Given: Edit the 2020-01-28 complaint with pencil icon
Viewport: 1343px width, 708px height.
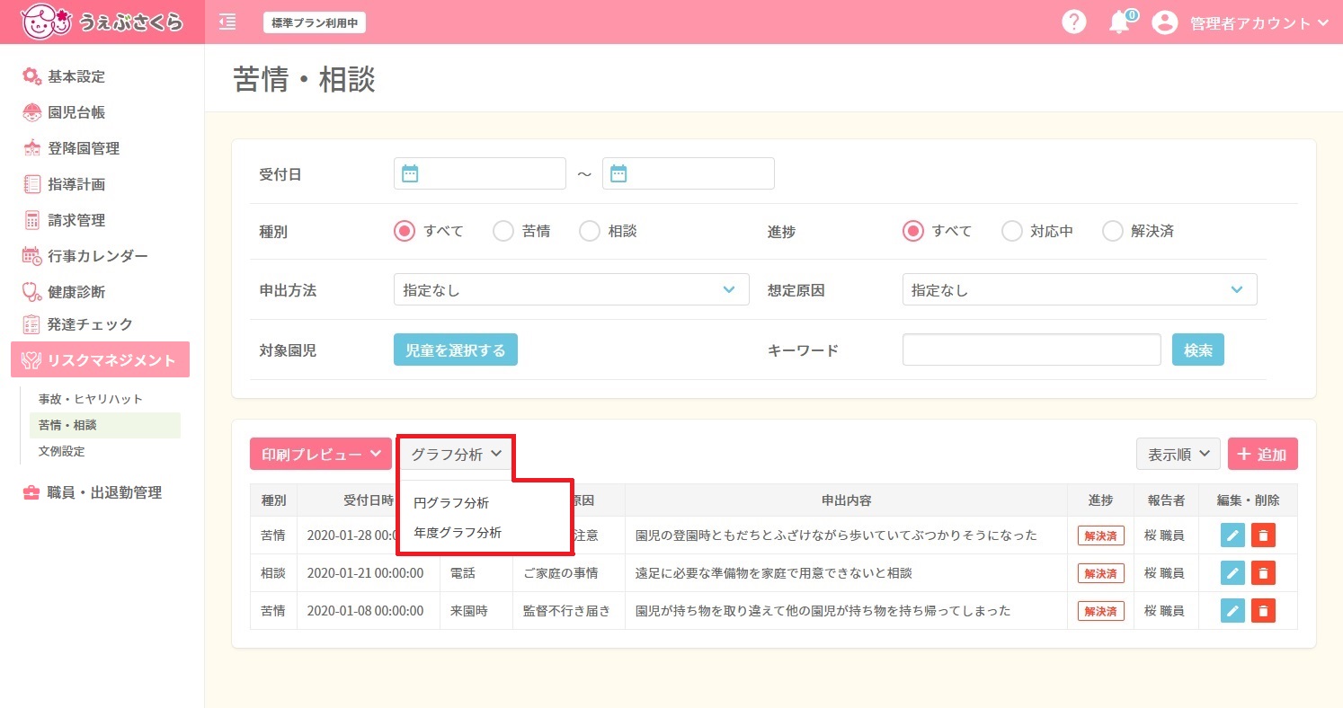Looking at the screenshot, I should click(x=1233, y=535).
